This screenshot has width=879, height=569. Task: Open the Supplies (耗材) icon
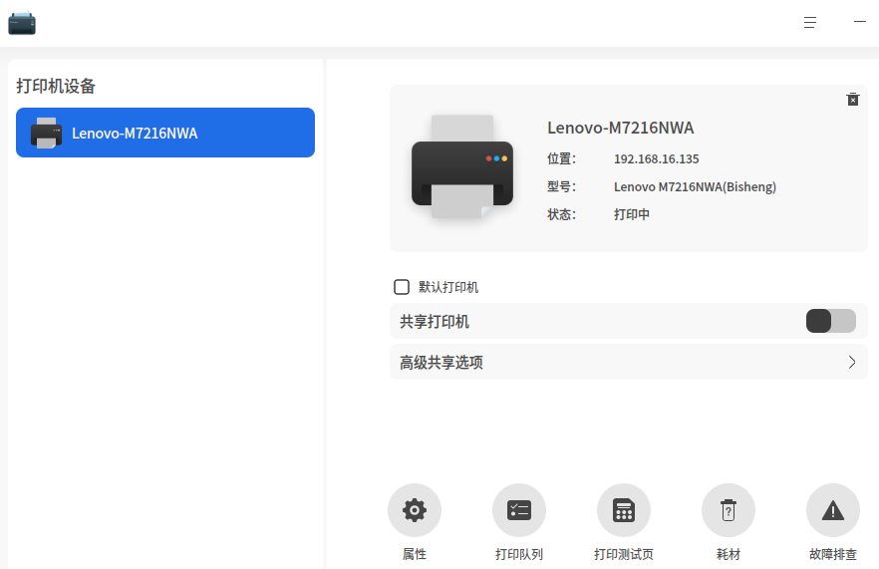pos(729,510)
